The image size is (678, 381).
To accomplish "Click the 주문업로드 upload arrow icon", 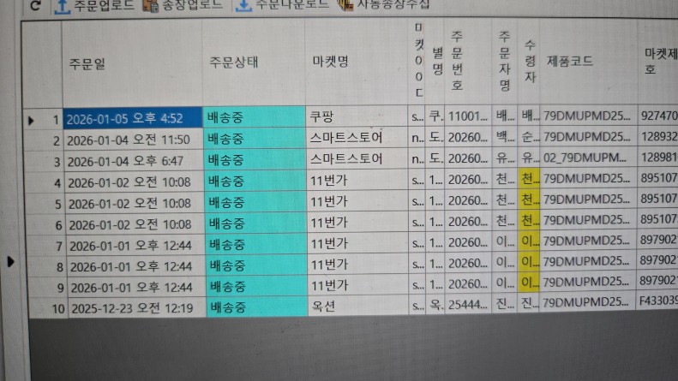I will pos(63,7).
